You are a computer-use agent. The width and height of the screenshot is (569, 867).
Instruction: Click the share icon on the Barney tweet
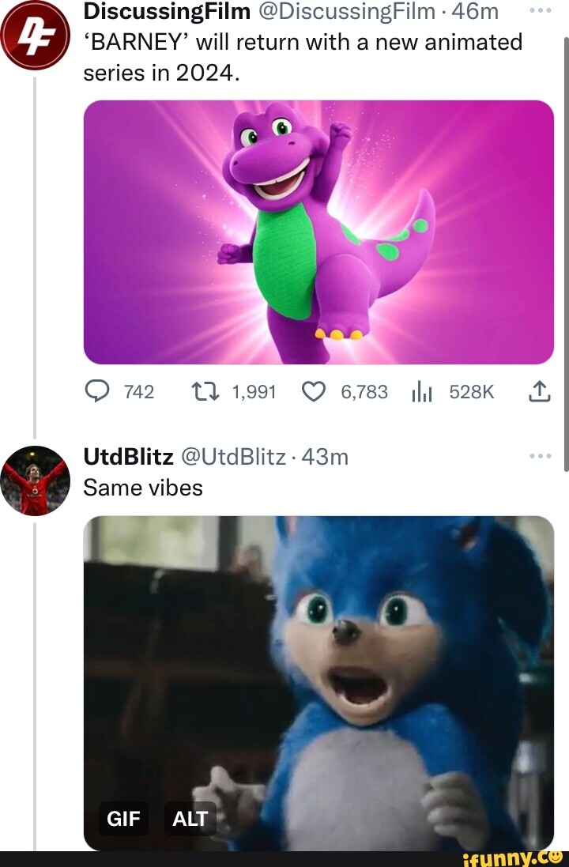pos(540,390)
